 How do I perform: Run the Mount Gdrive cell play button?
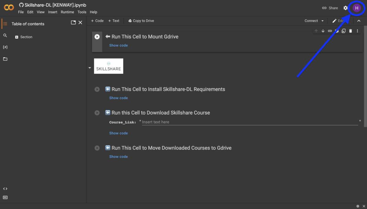pos(97,37)
